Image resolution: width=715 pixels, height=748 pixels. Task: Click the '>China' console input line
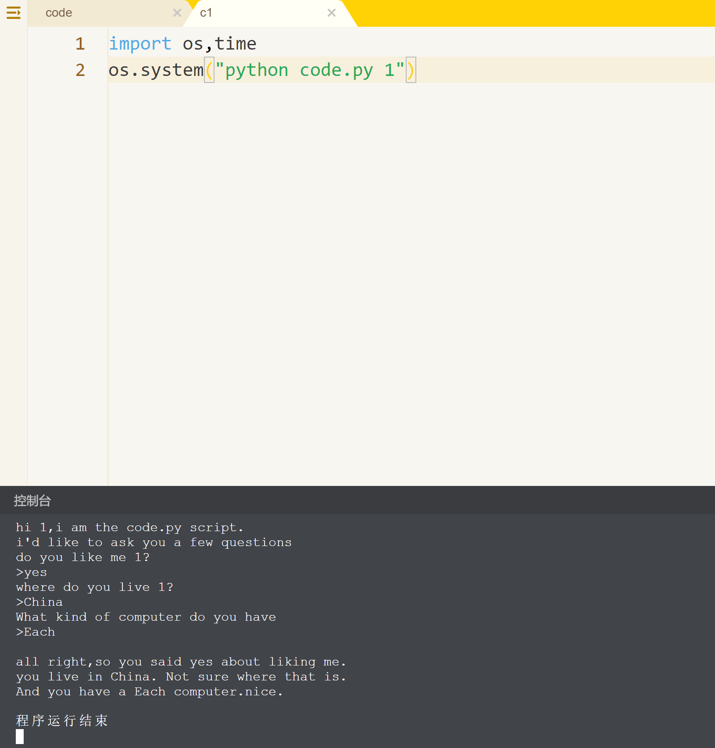[39, 602]
